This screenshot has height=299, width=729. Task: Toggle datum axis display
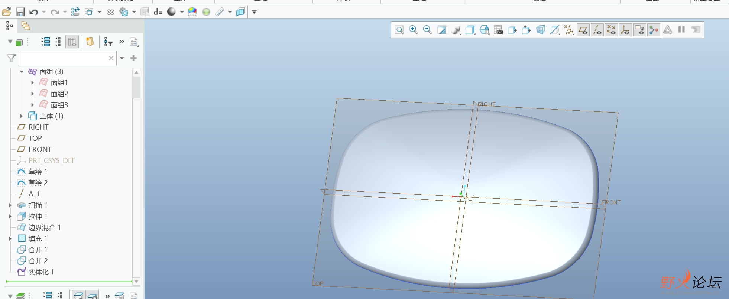[x=597, y=30]
